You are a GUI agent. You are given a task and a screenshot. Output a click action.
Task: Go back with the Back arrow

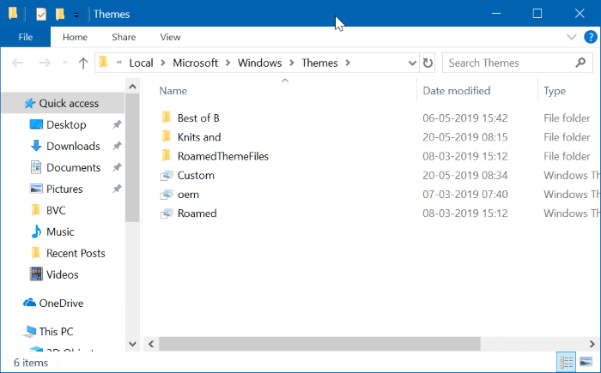[18, 63]
